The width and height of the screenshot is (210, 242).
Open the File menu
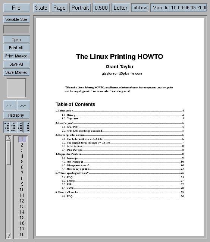coord(16,8)
